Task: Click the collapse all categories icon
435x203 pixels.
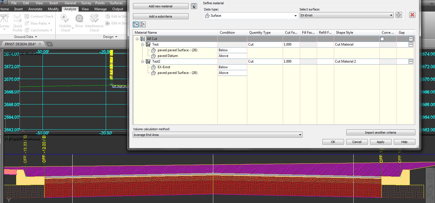Action: pyautogui.click(x=143, y=25)
